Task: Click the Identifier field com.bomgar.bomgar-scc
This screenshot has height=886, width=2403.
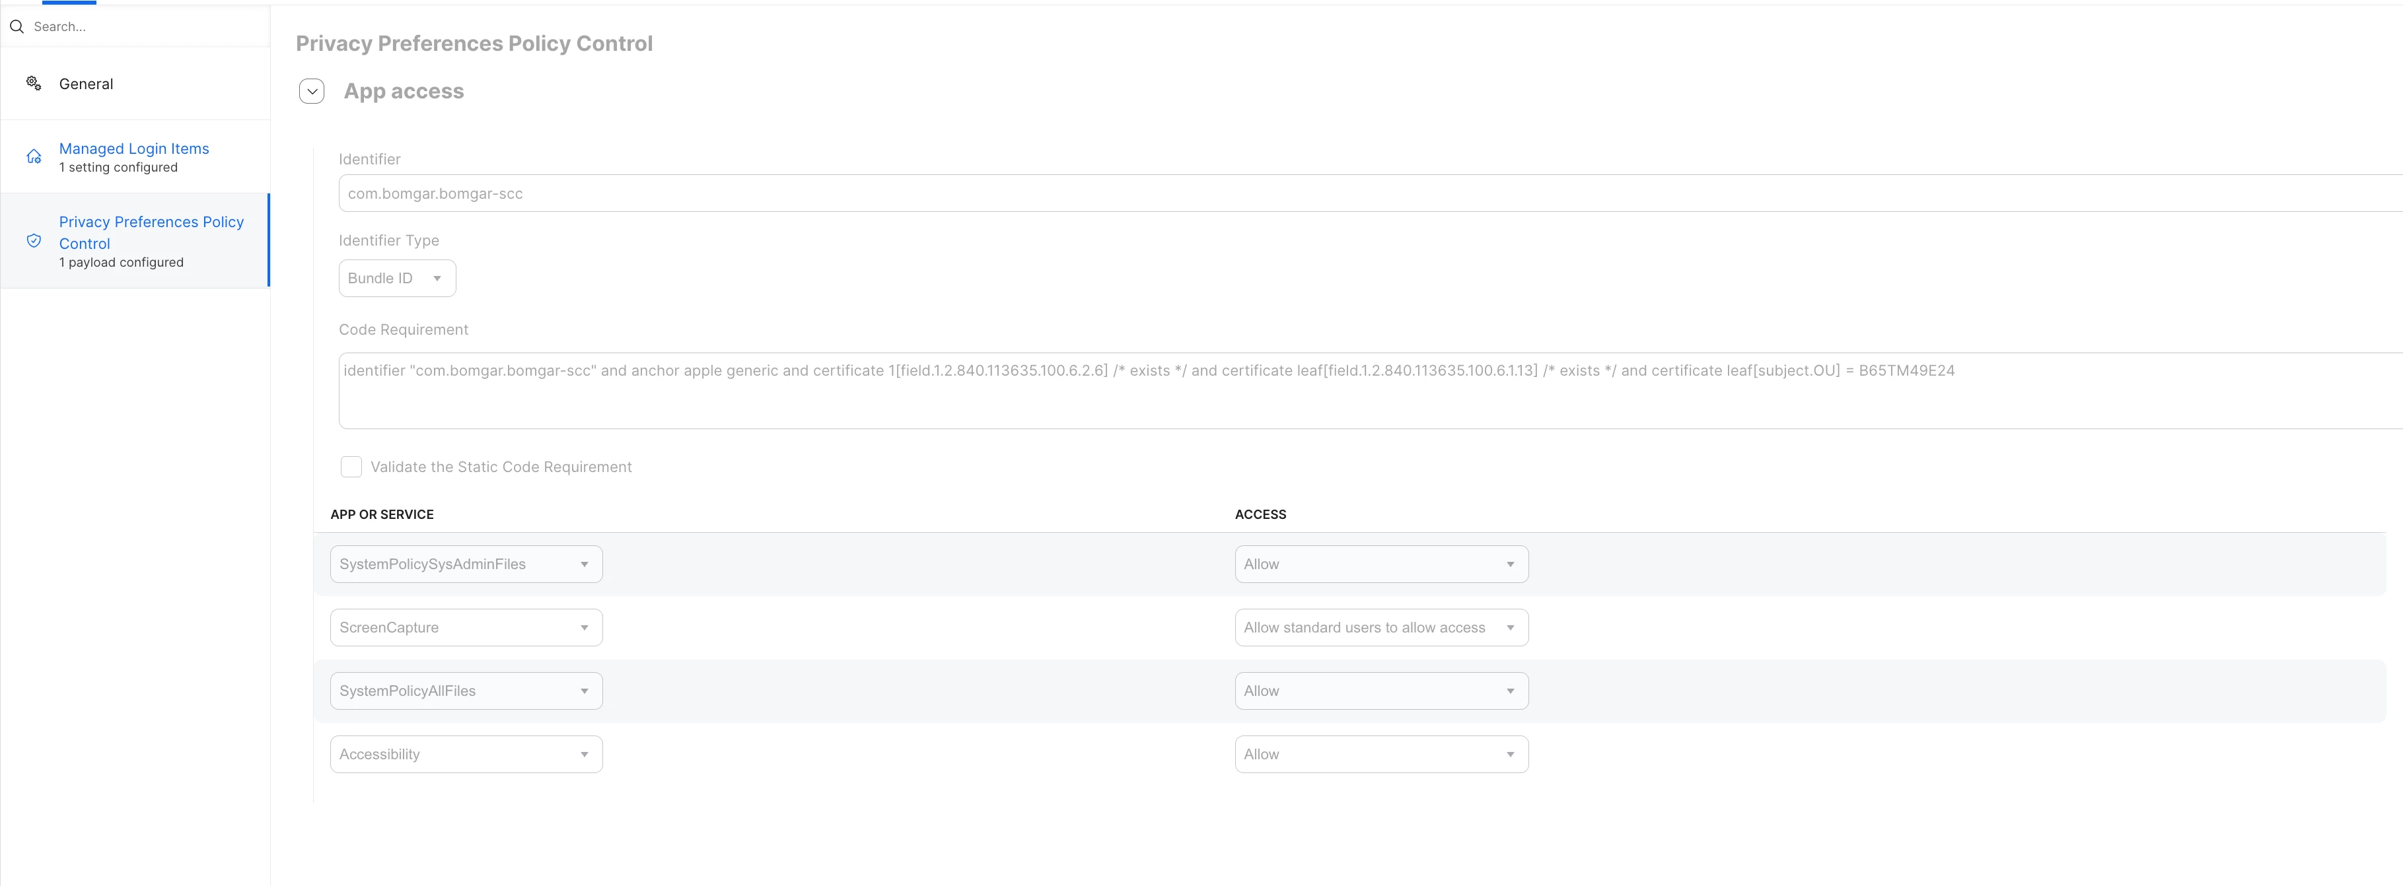Action: pos(1371,193)
